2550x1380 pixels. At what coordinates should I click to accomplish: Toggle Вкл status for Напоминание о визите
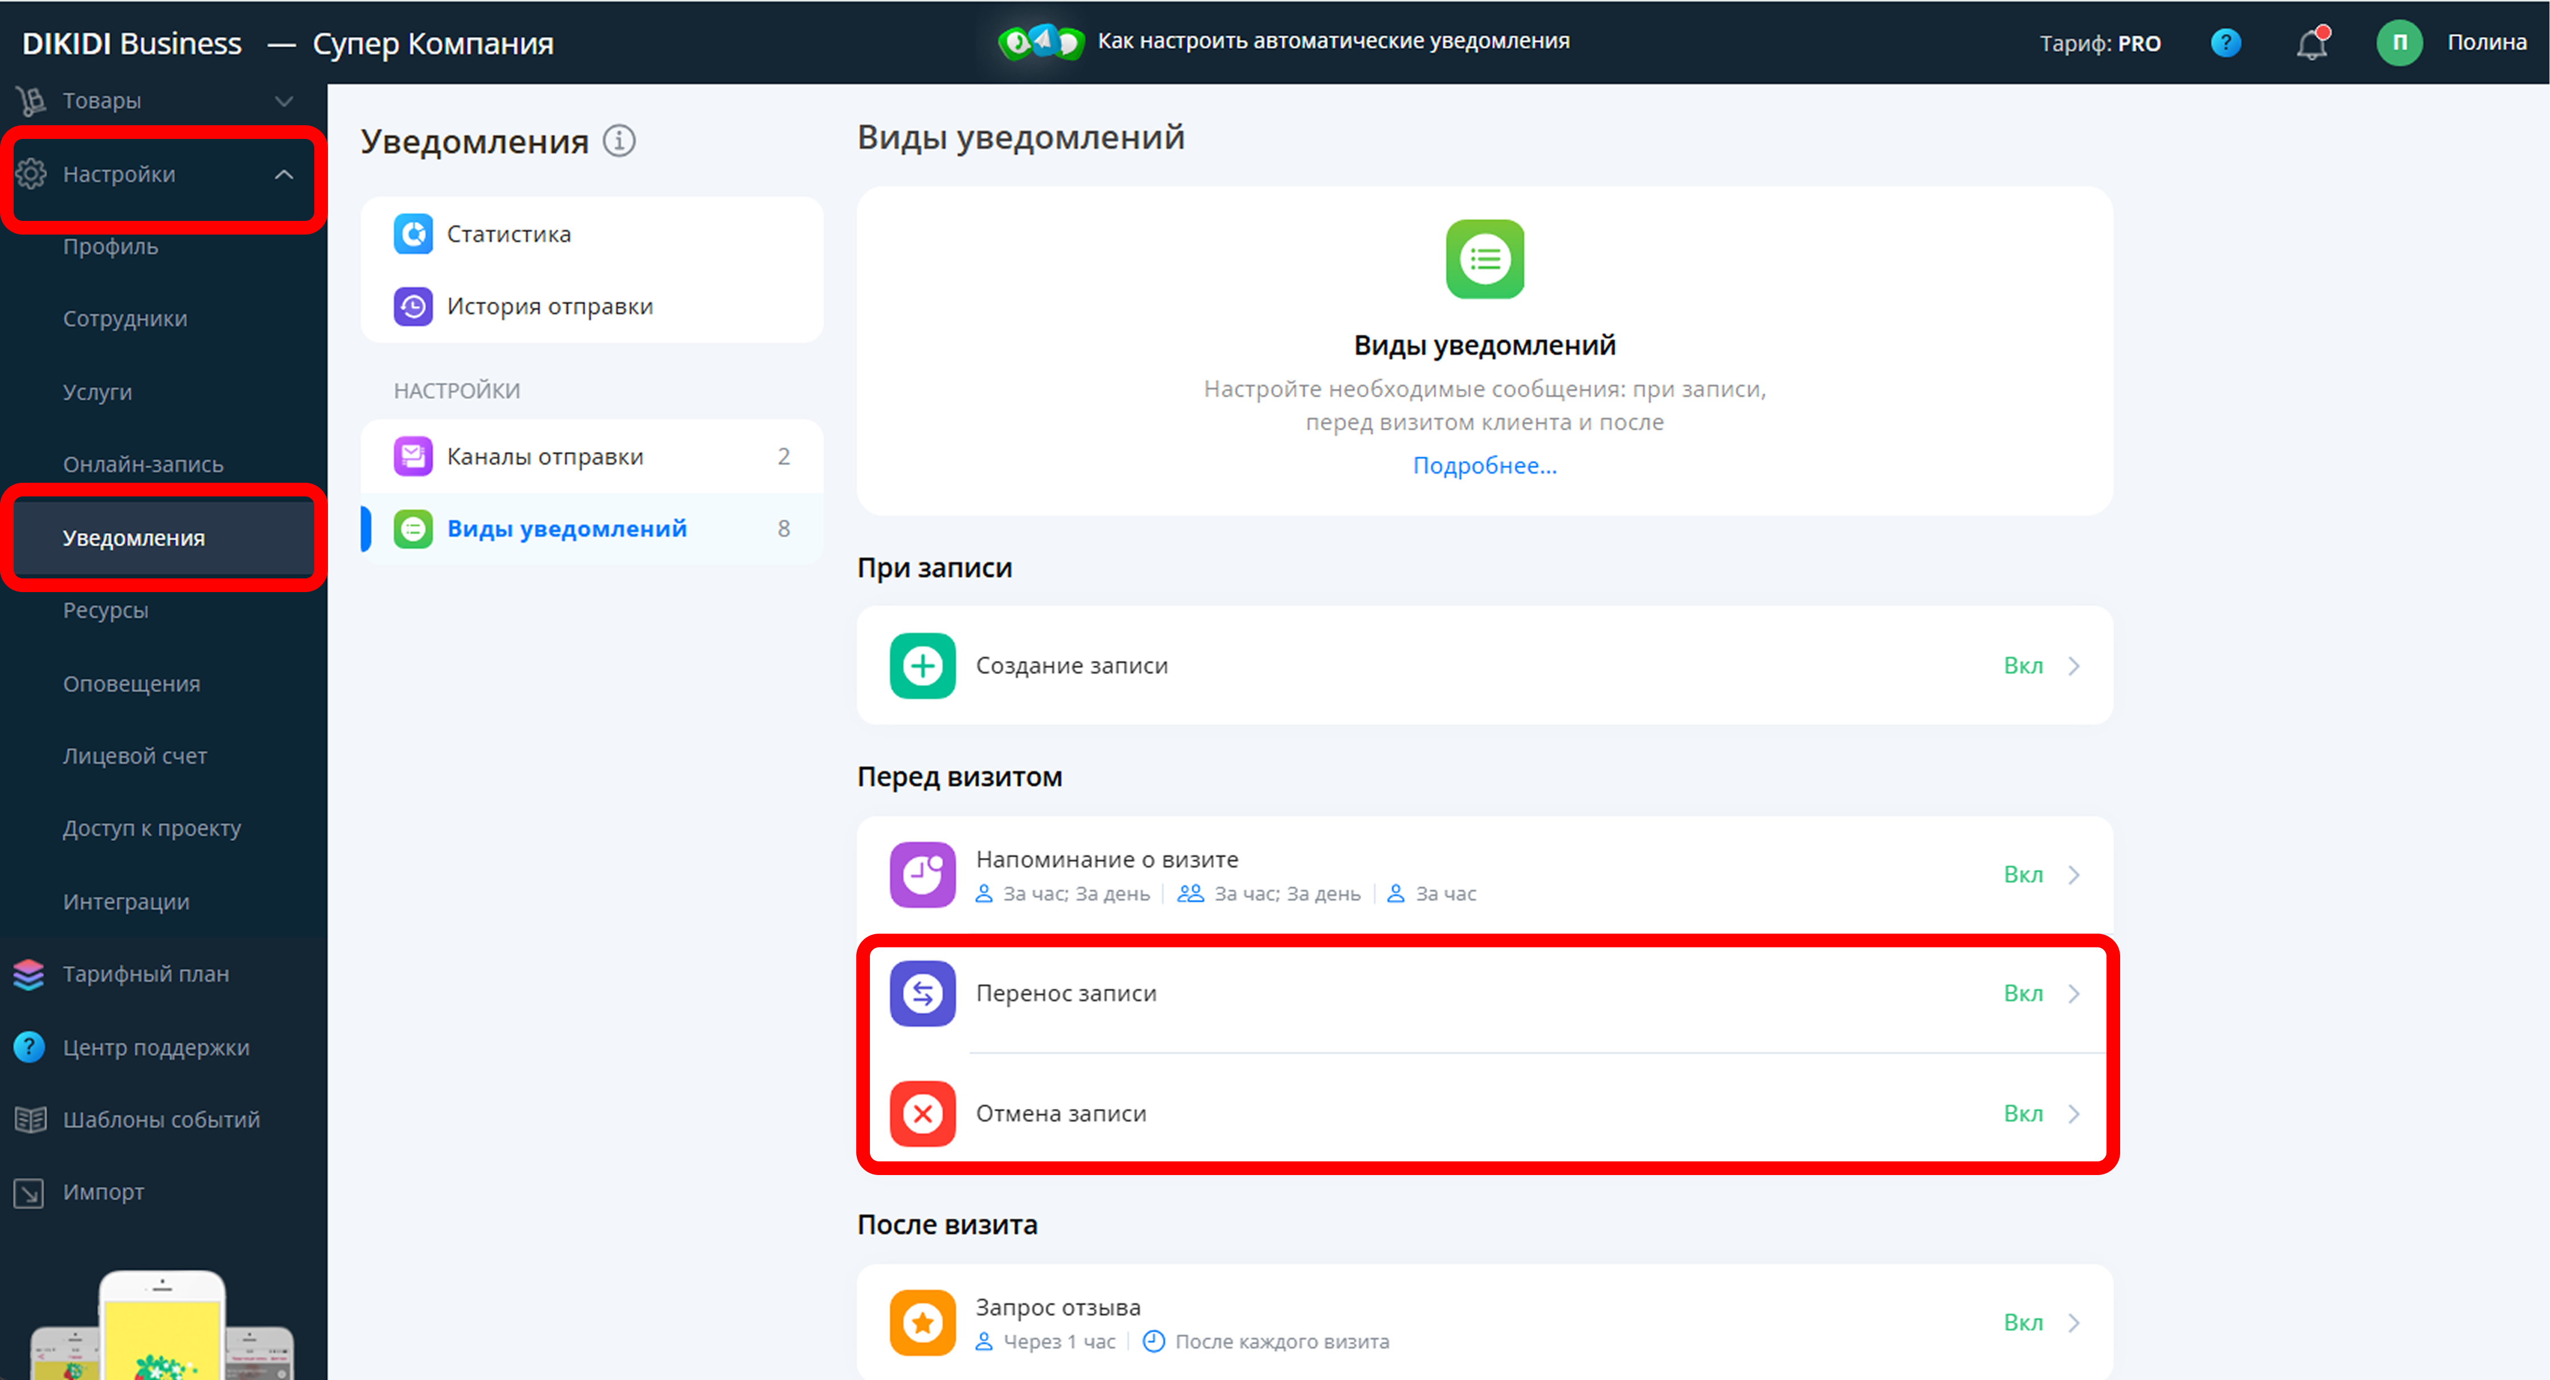[x=2022, y=875]
